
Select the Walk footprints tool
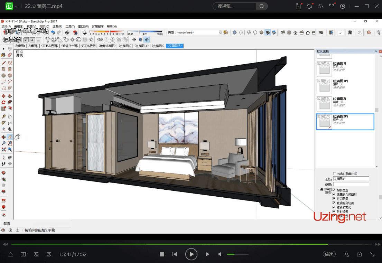3,164
